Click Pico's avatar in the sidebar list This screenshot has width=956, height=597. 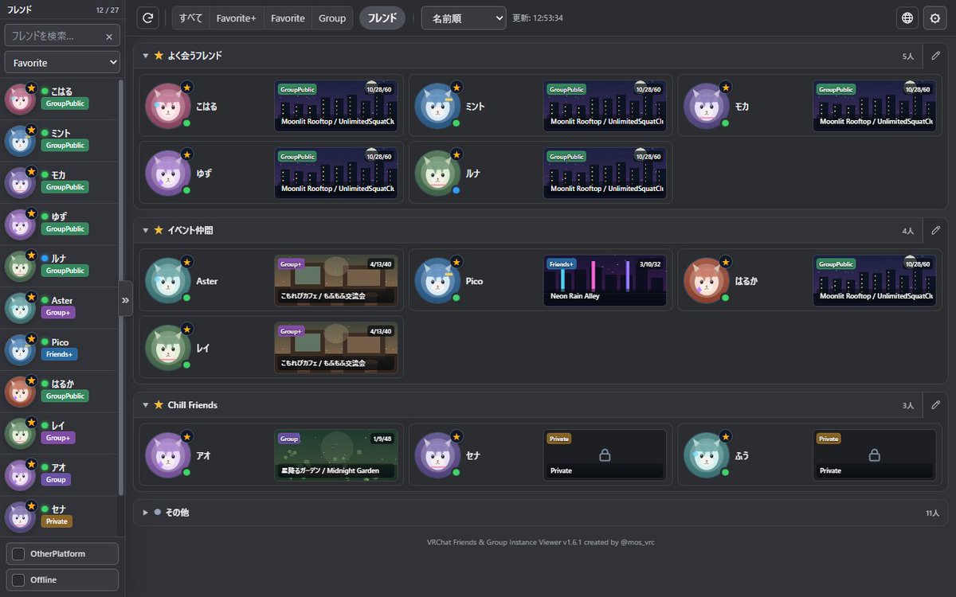coord(20,349)
